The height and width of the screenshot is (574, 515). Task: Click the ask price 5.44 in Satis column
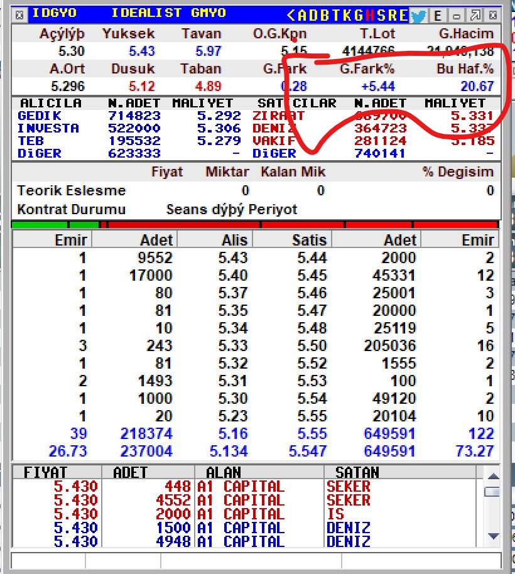[312, 258]
